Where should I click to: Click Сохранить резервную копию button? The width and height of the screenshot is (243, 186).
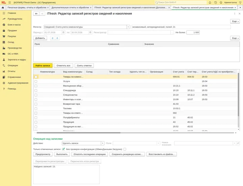pyautogui.click(x=127, y=154)
